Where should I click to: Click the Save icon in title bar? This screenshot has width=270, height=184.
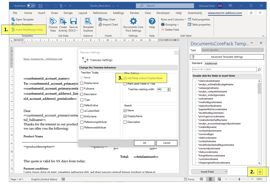click(x=40, y=6)
